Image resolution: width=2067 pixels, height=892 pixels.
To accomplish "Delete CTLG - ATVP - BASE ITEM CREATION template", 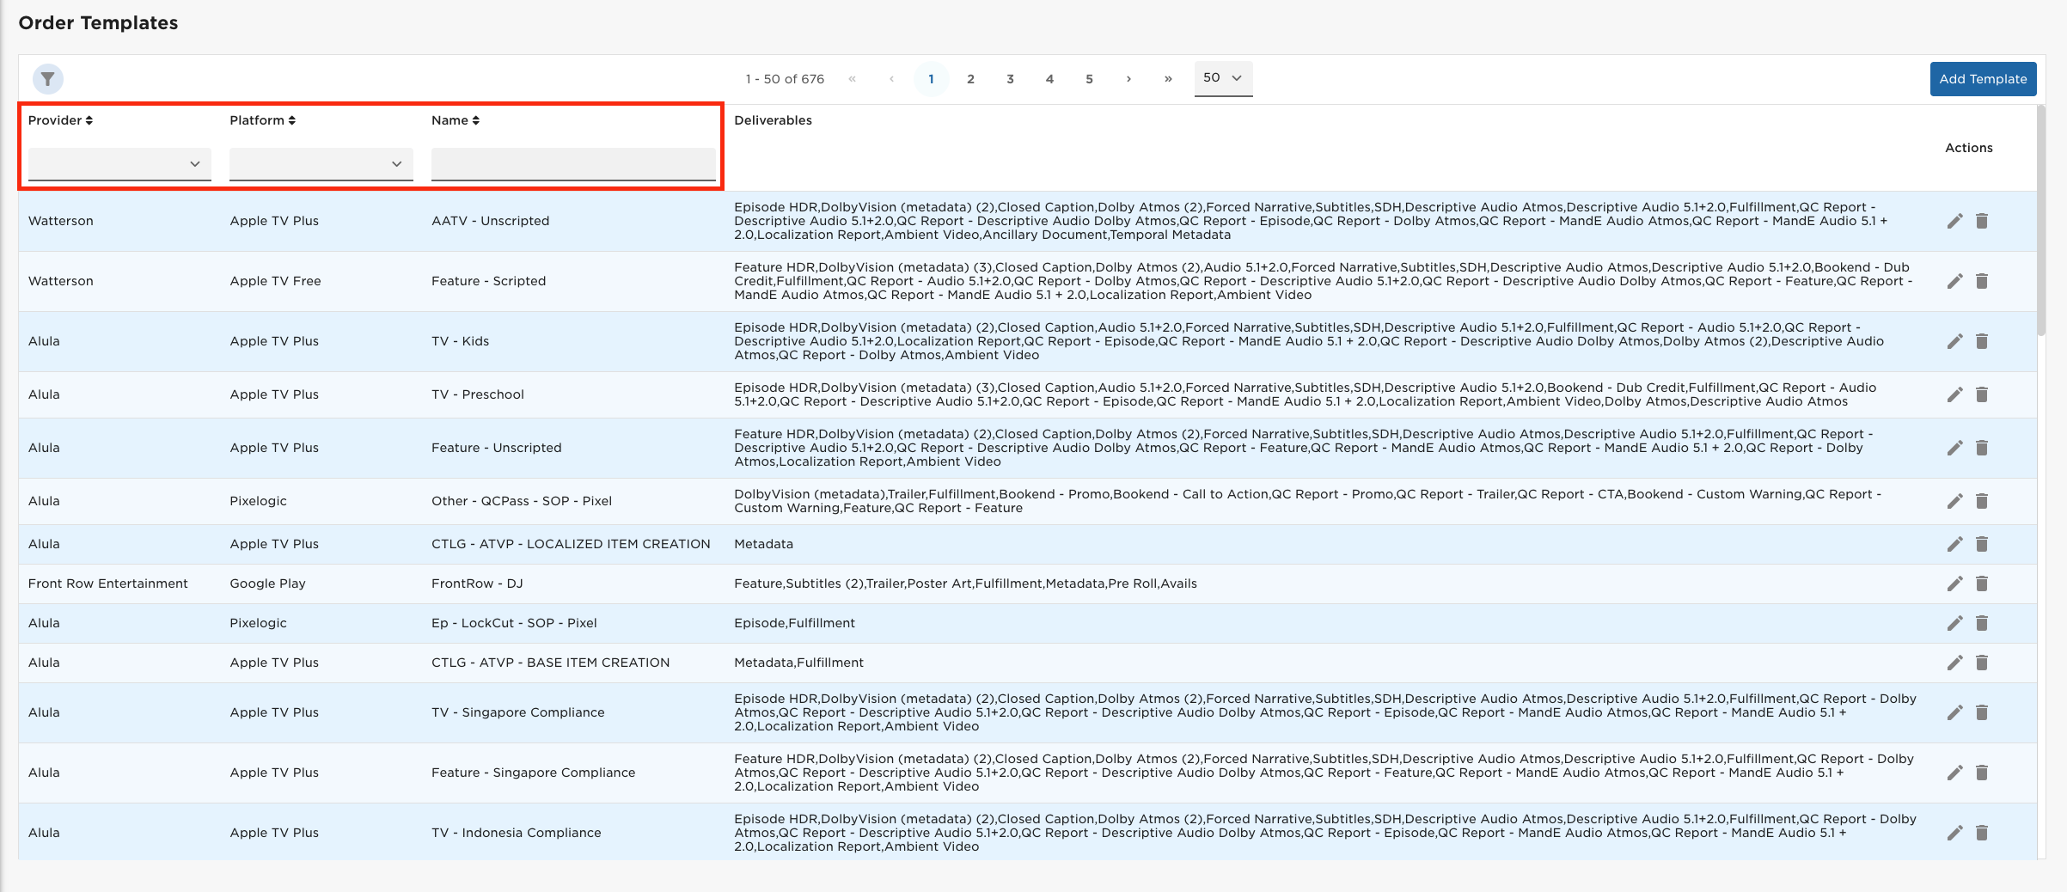I will (x=1982, y=663).
